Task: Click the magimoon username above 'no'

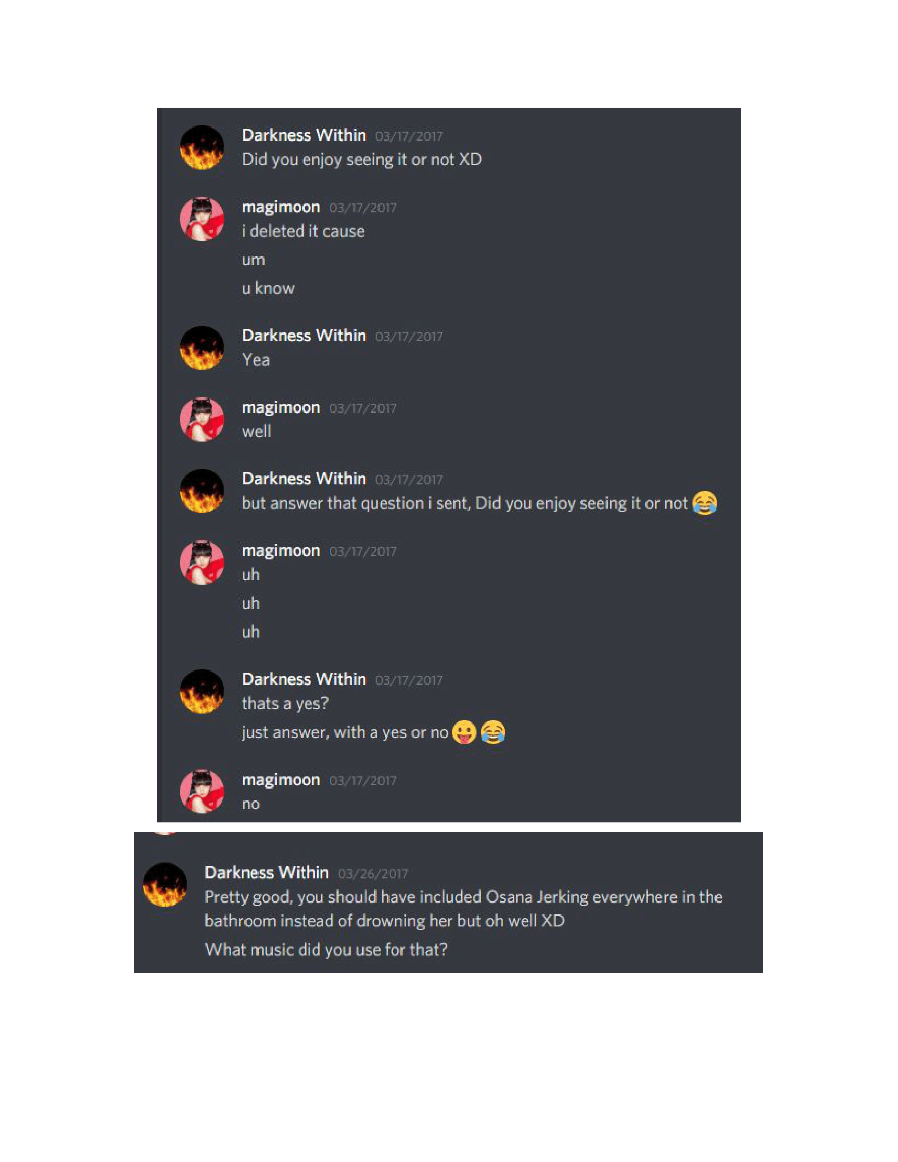Action: point(281,780)
